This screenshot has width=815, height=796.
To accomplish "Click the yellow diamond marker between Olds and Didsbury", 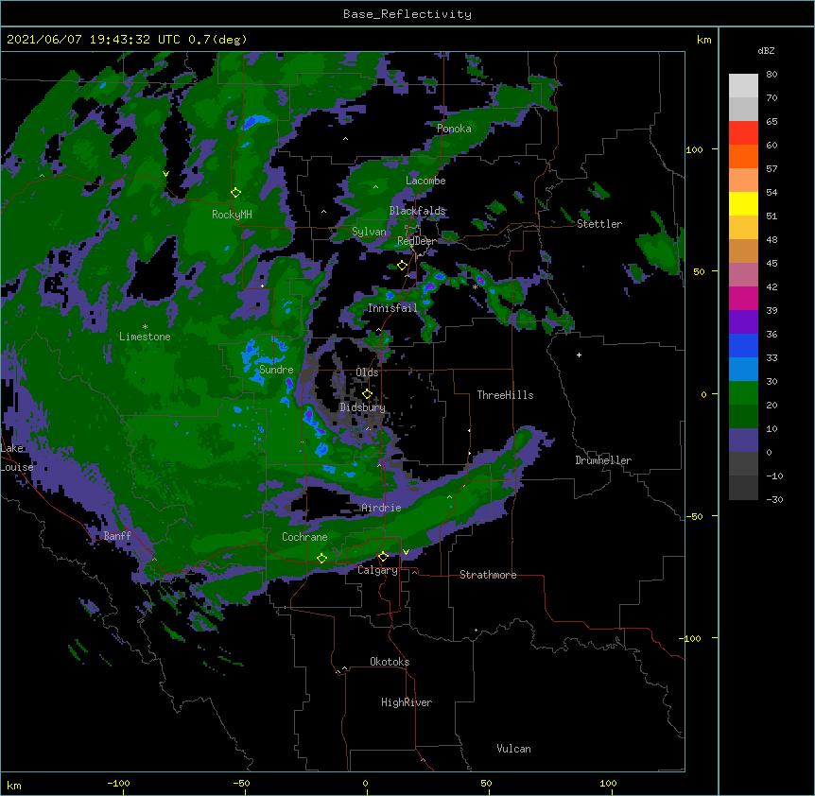I will [367, 394].
